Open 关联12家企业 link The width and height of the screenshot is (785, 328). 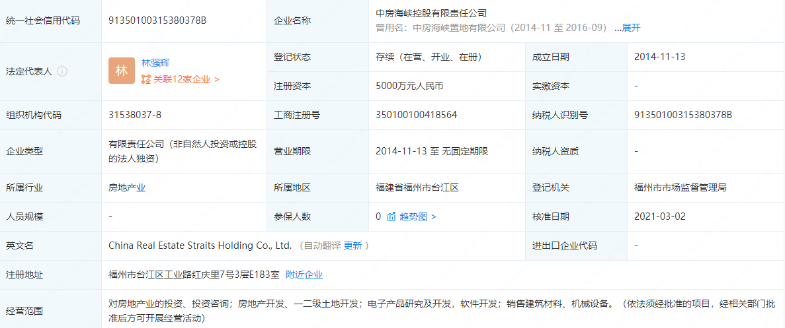coord(186,79)
